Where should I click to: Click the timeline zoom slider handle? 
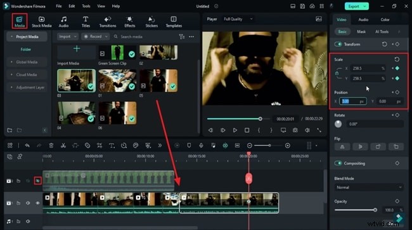pyautogui.click(x=269, y=146)
